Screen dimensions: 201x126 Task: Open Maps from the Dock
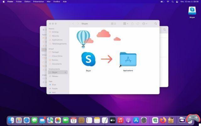(50, 120)
